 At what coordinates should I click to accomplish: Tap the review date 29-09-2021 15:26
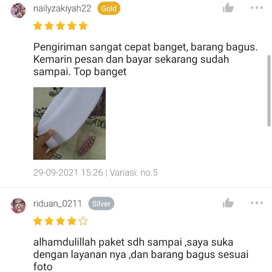click(68, 173)
